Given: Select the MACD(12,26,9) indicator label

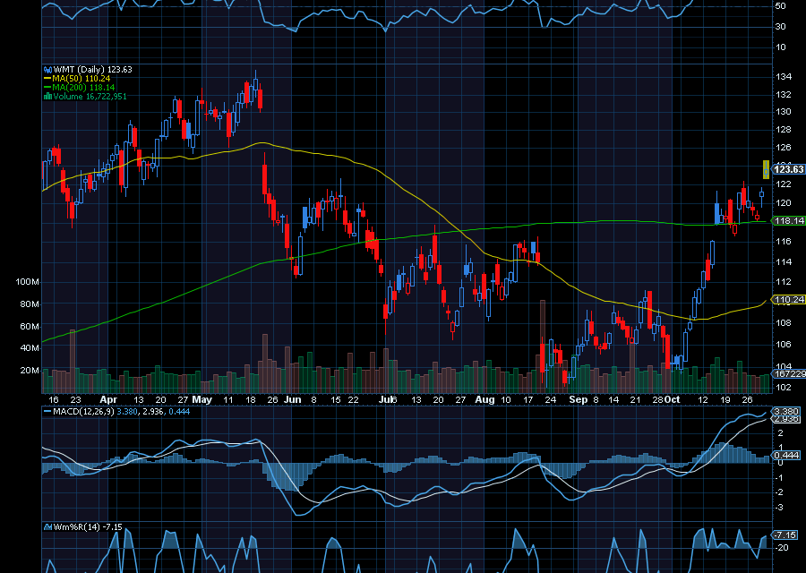Looking at the screenshot, I should (84, 412).
